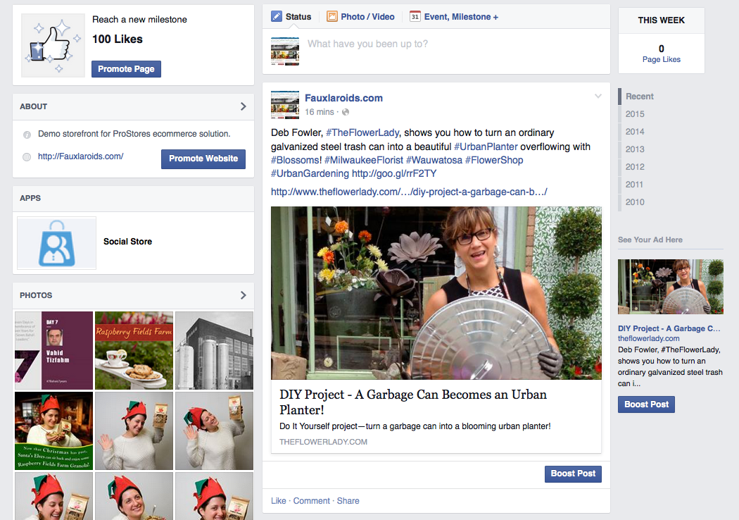Click the Page Likes link
Image resolution: width=739 pixels, height=520 pixels.
pos(662,59)
